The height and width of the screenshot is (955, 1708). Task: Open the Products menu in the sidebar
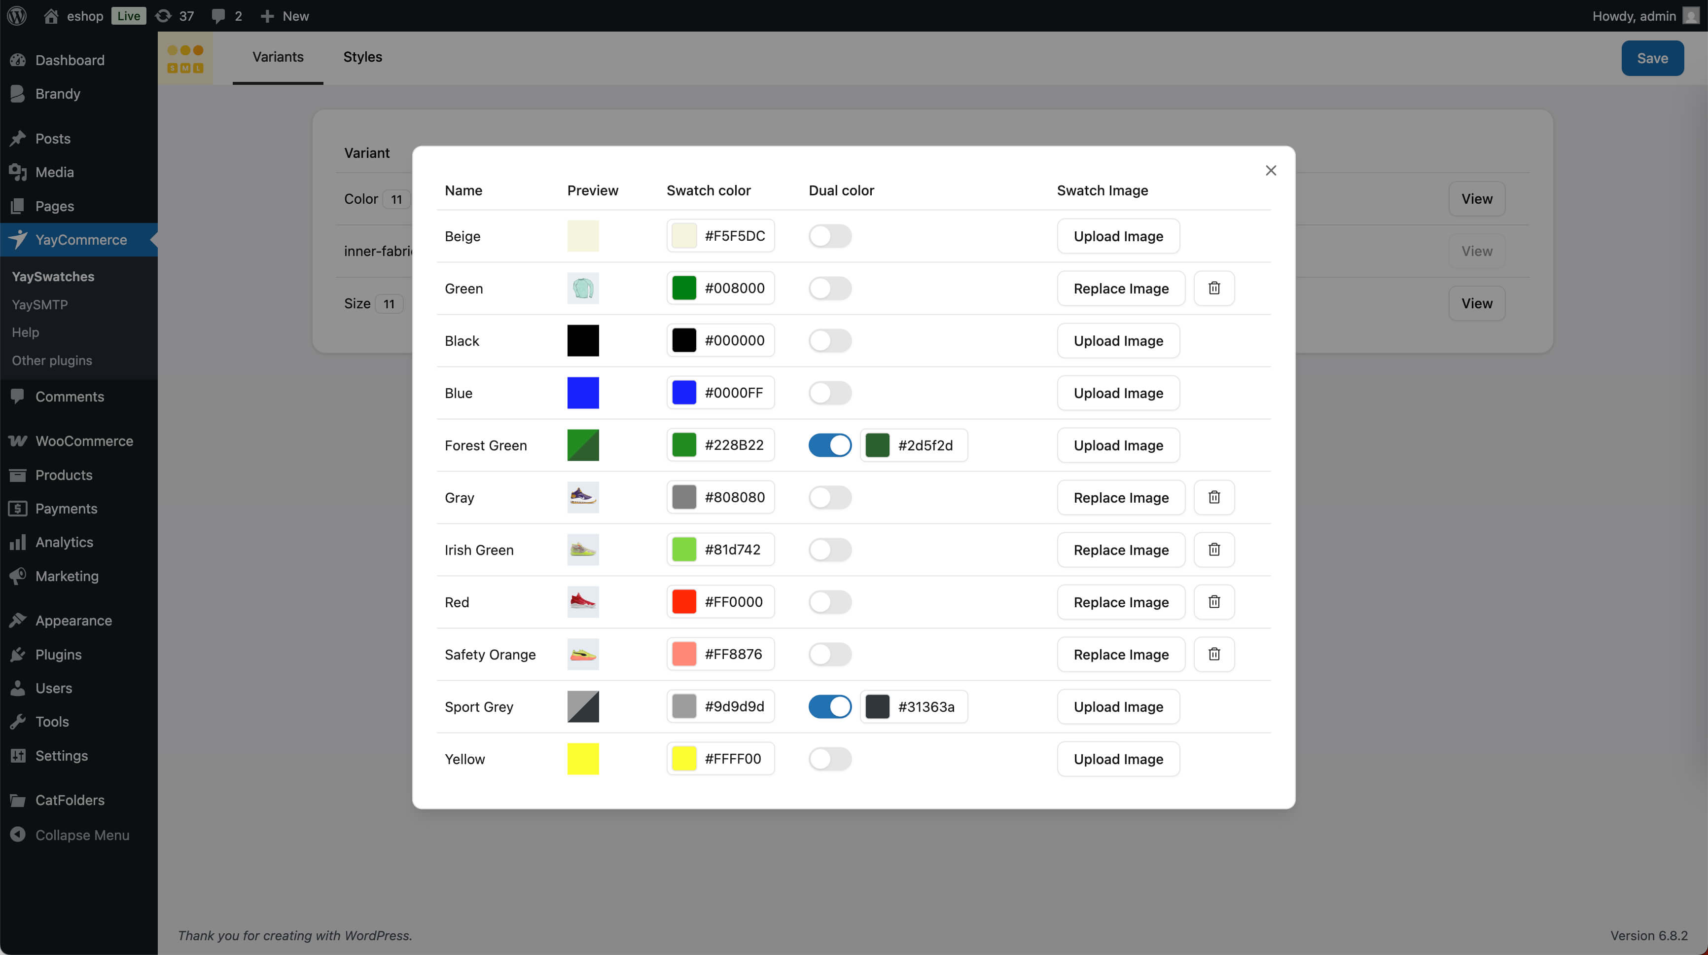point(64,475)
